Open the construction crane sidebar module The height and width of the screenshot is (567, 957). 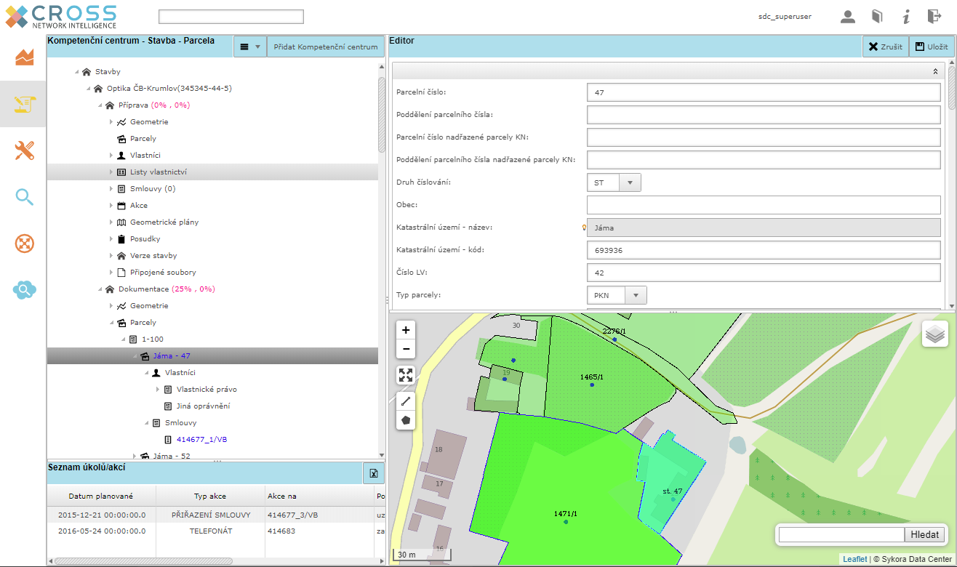24,104
